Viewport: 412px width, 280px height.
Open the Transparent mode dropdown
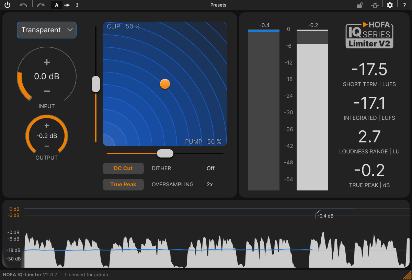point(47,30)
